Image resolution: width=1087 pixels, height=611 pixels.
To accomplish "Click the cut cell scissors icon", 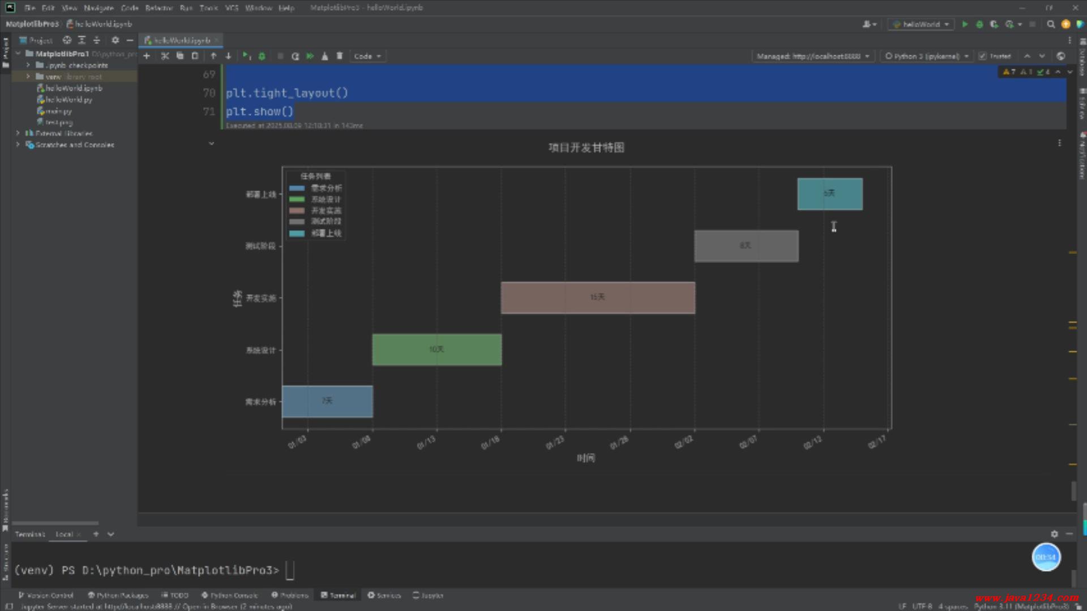I will click(165, 56).
